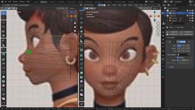Select the Bevel tool in left viewport

[4, 64]
